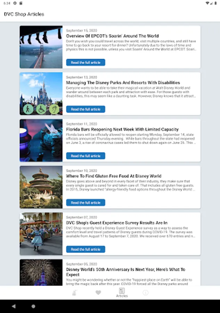
Task: Click title 'Overview Of EPCOT's Soarin' Around The World'
Action: tap(112, 36)
